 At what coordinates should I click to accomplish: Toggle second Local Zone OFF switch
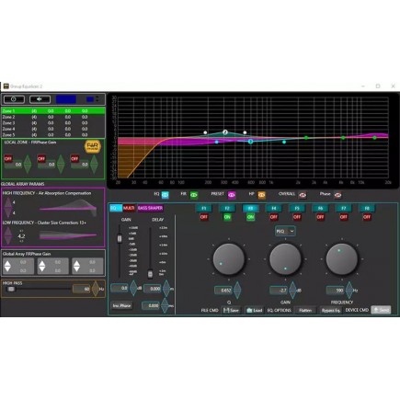(41, 158)
